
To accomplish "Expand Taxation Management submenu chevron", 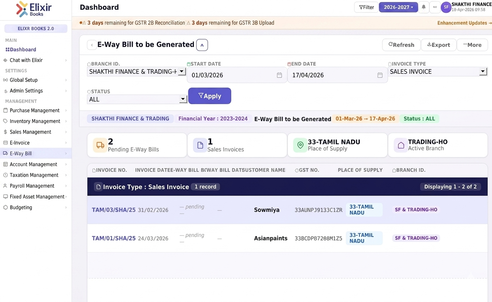I will (x=66, y=175).
